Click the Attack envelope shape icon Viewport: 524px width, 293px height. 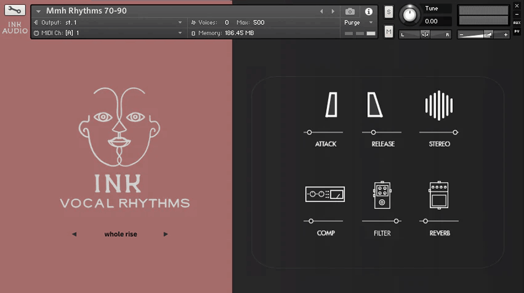[x=331, y=105]
